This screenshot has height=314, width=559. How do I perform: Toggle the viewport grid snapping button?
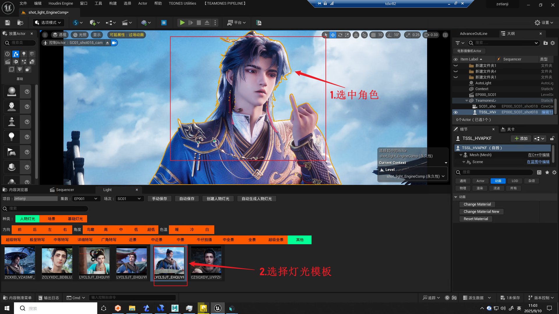pyautogui.click(x=374, y=35)
